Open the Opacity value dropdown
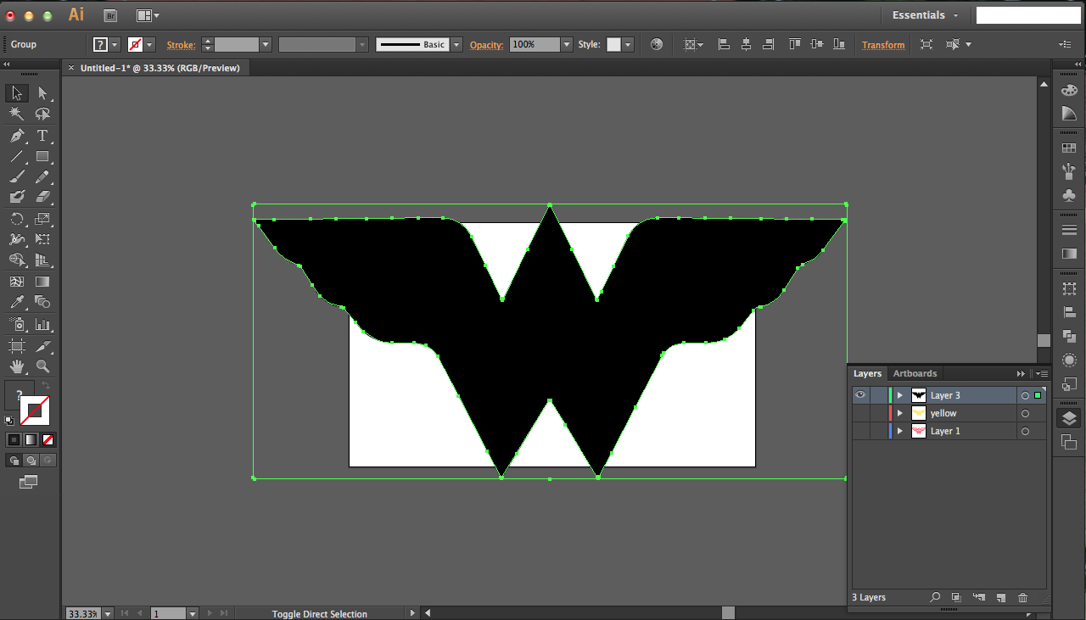The width and height of the screenshot is (1086, 620). [567, 44]
